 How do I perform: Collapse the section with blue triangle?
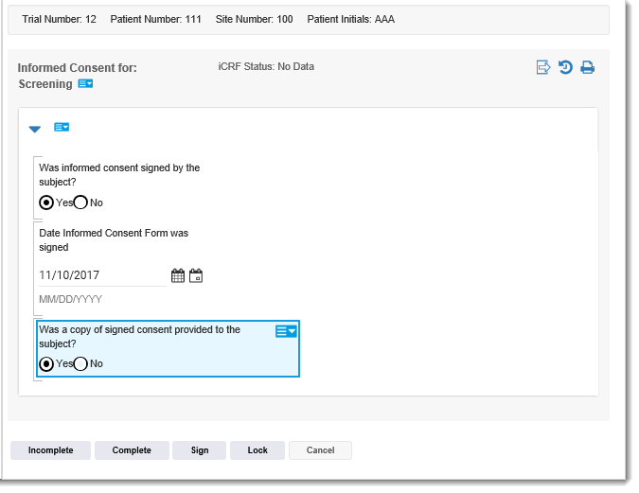35,129
